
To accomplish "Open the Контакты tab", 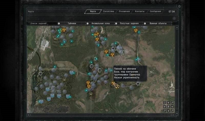I will (140, 12).
